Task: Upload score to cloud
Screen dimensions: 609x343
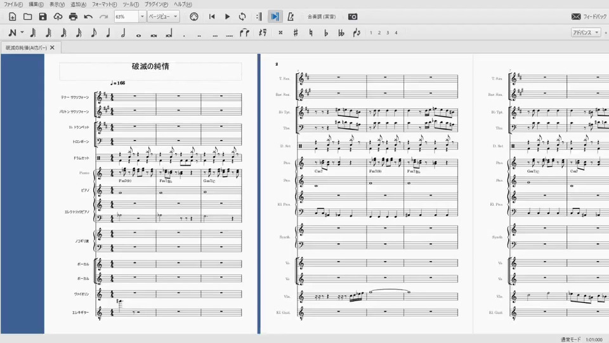Action: [58, 17]
